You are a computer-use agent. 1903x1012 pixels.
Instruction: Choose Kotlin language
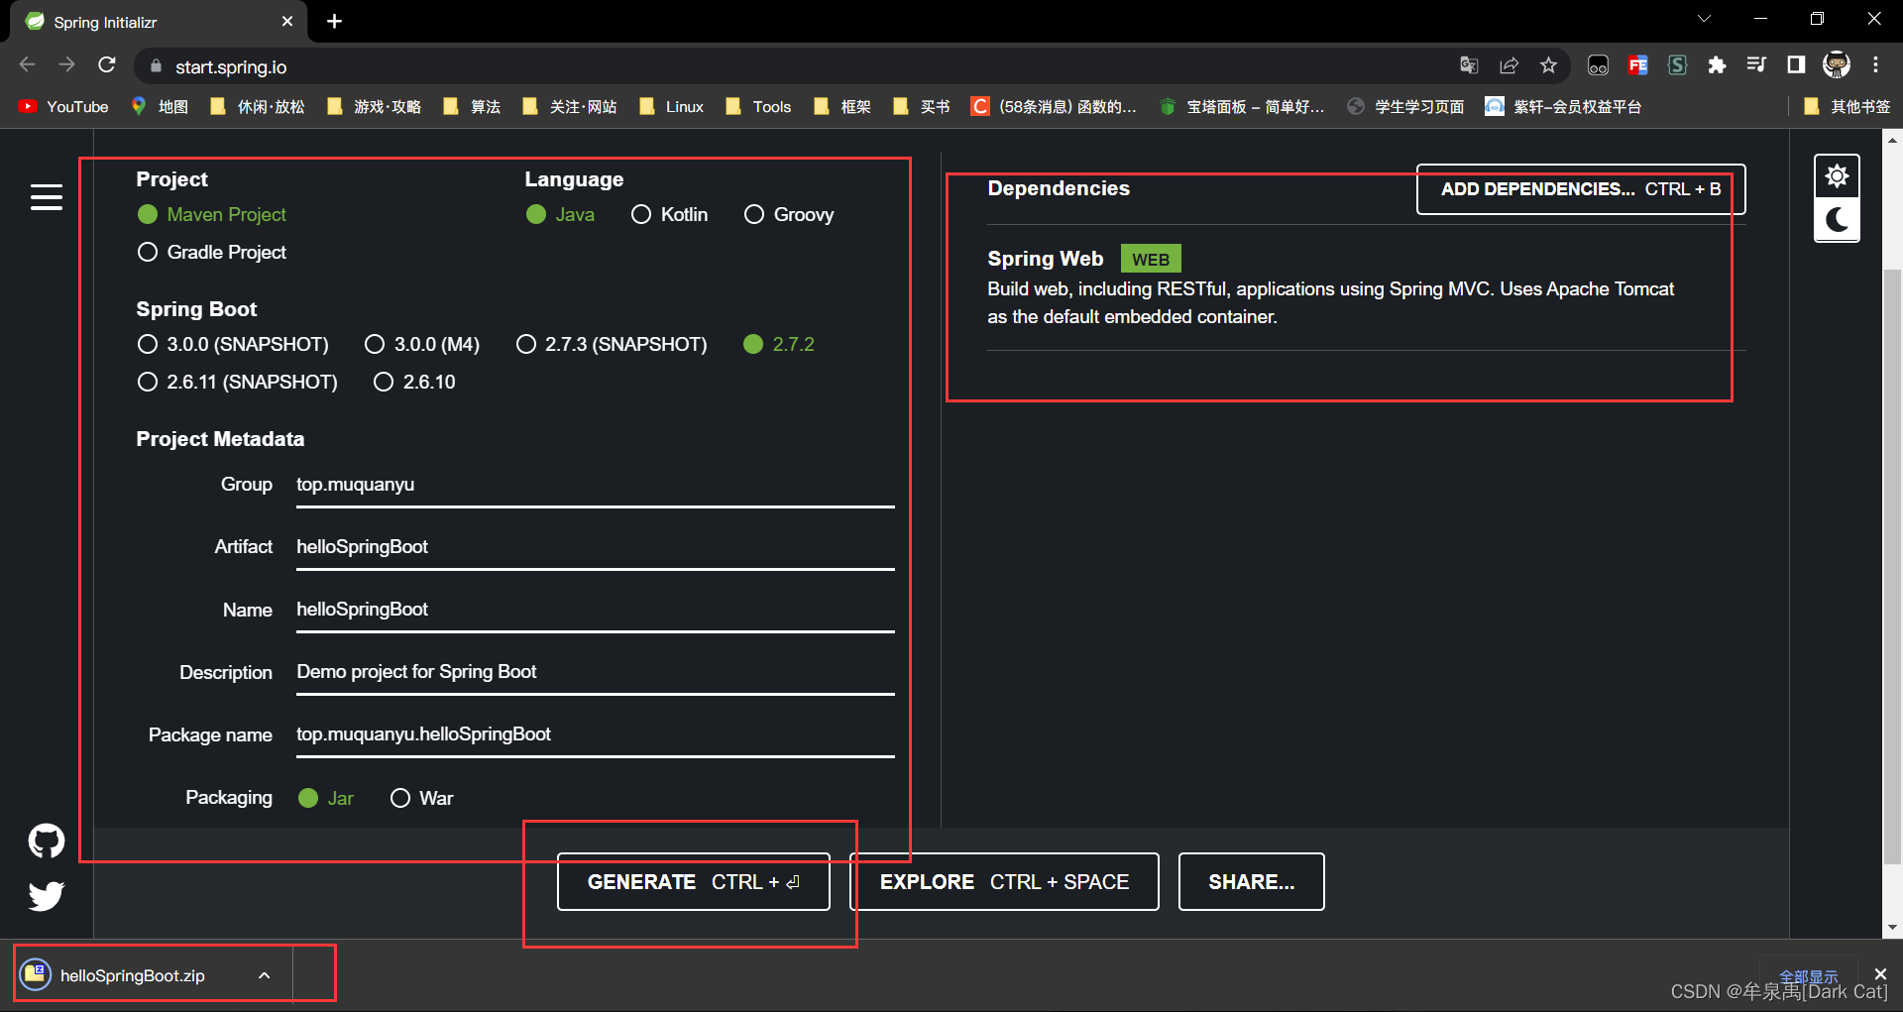tap(669, 214)
